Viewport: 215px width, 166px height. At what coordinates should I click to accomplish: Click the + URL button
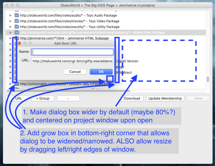click(x=17, y=99)
